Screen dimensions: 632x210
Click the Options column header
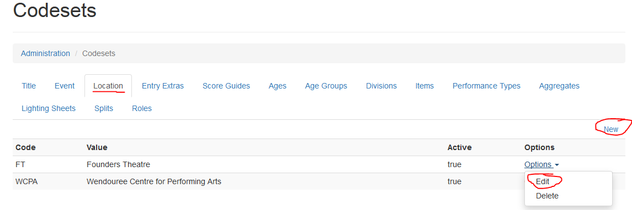pos(539,147)
